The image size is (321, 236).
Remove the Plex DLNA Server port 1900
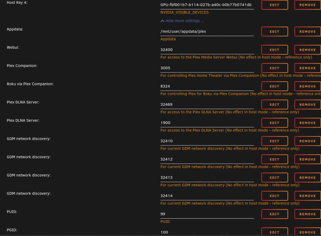pos(308,123)
